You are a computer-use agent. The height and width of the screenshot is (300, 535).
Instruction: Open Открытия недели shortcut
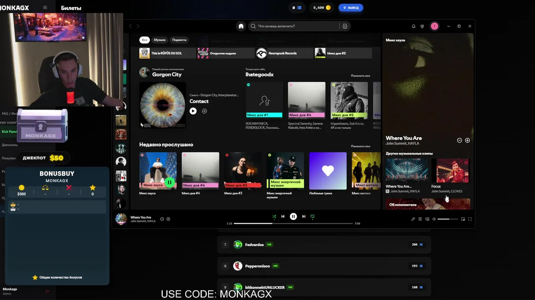click(x=226, y=53)
